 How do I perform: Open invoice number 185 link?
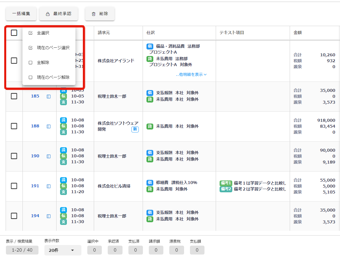tap(35, 96)
